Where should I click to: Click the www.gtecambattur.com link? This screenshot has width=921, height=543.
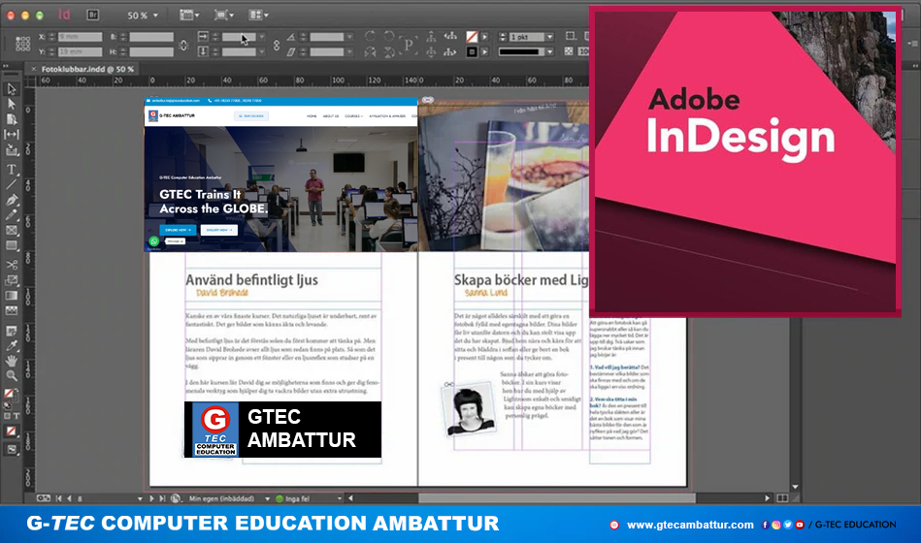(x=690, y=525)
